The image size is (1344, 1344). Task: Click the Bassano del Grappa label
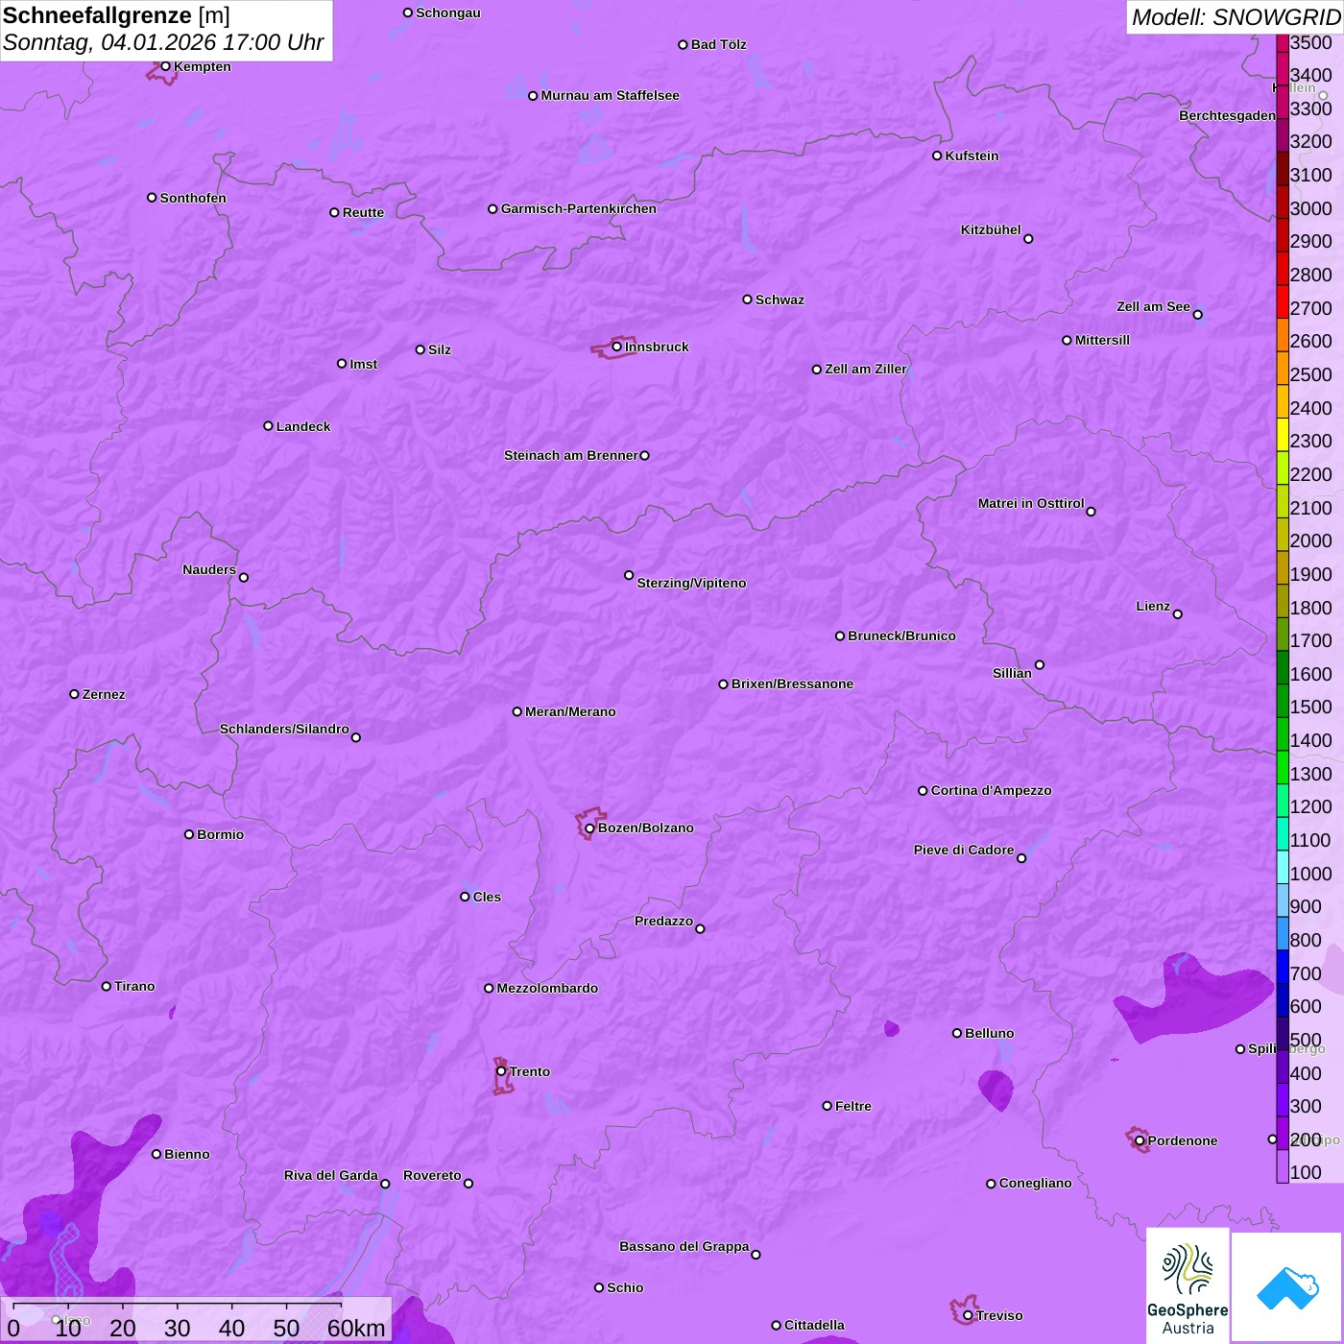pyautogui.click(x=684, y=1246)
